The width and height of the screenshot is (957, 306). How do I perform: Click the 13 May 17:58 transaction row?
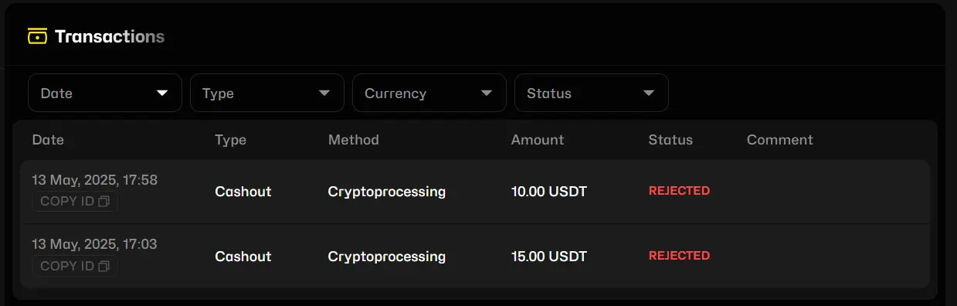tap(475, 192)
